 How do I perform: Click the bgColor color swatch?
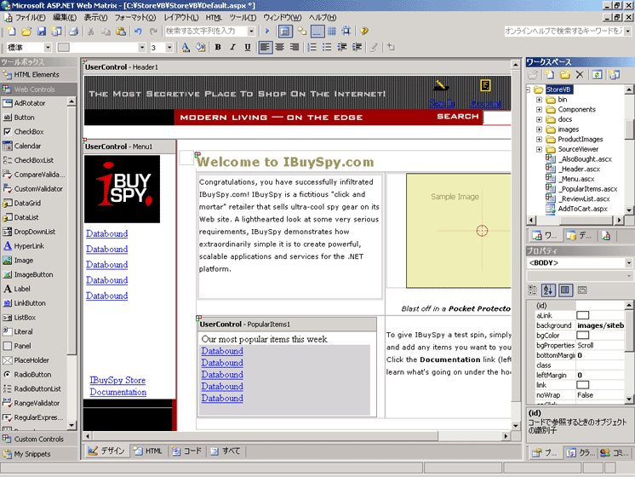point(582,335)
